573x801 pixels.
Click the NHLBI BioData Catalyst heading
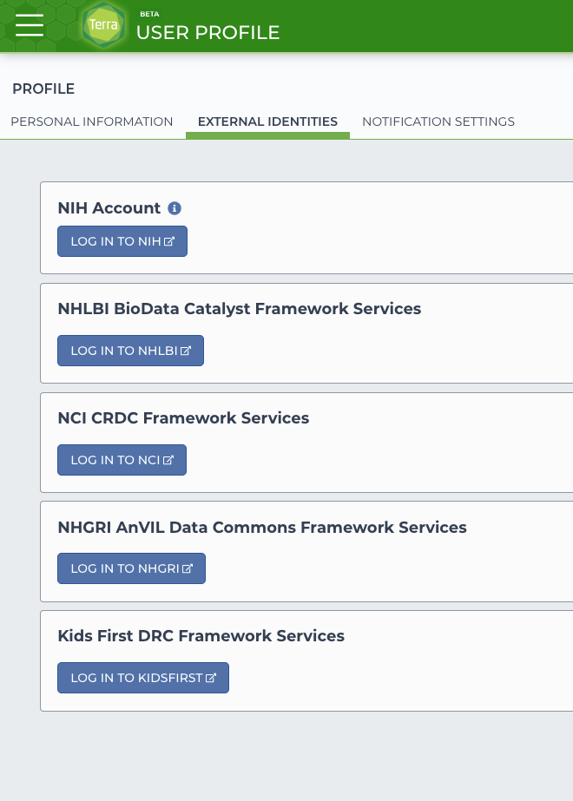click(x=240, y=309)
